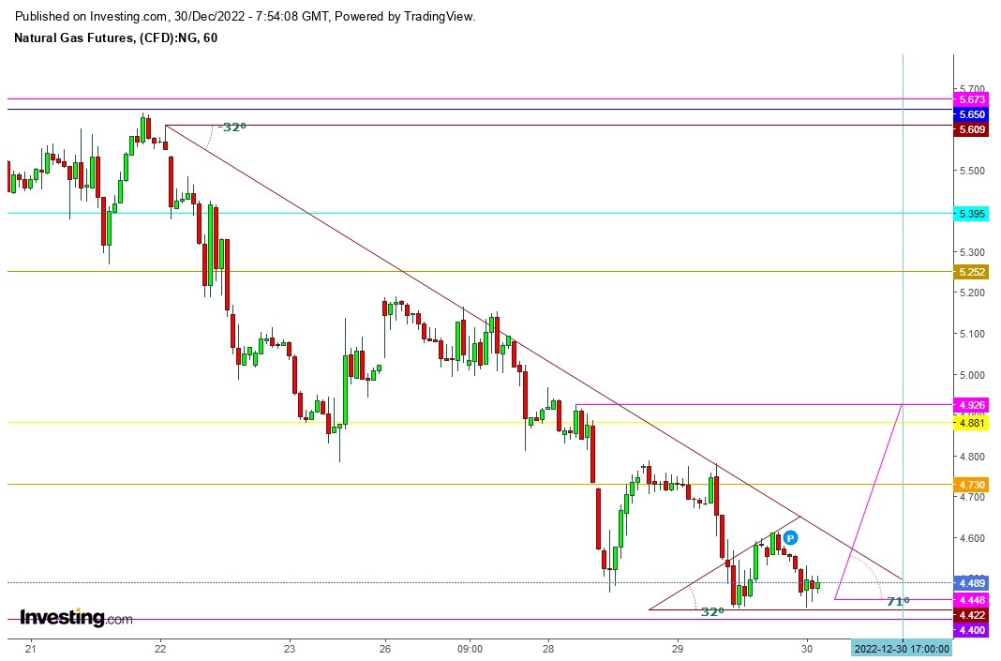Click the 5.300 price axis tick

pyautogui.click(x=972, y=252)
